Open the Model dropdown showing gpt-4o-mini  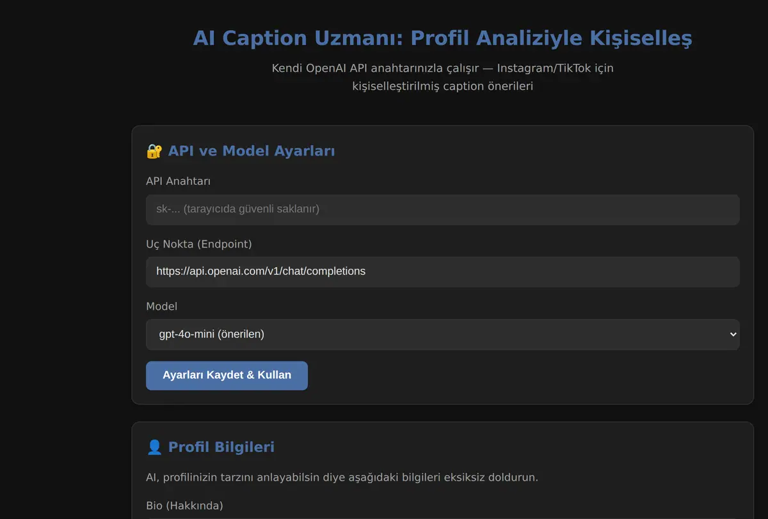coord(442,334)
